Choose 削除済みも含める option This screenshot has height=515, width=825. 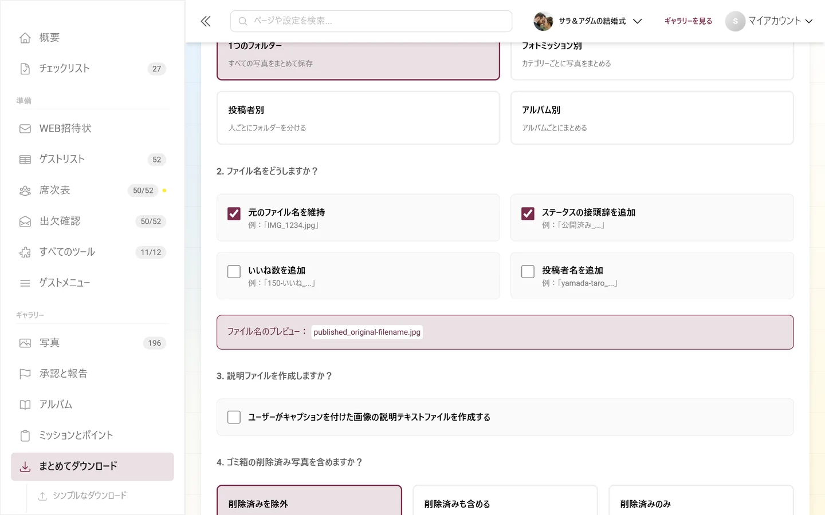[x=505, y=501]
